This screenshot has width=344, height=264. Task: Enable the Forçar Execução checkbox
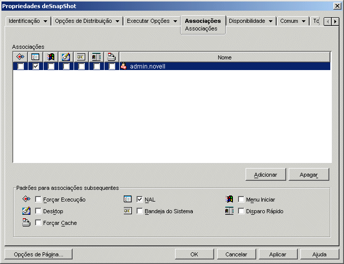38,200
